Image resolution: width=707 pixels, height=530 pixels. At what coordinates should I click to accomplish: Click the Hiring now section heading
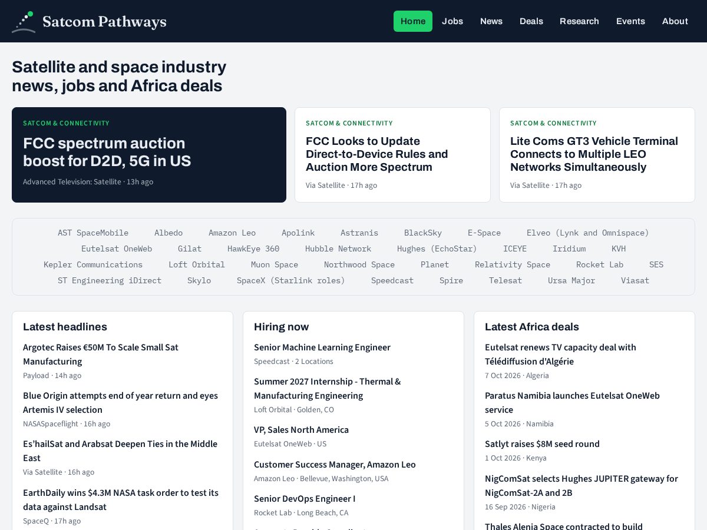[x=281, y=327]
